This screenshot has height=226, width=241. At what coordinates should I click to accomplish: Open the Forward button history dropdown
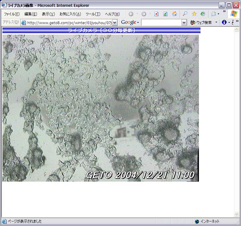pos(150,14)
